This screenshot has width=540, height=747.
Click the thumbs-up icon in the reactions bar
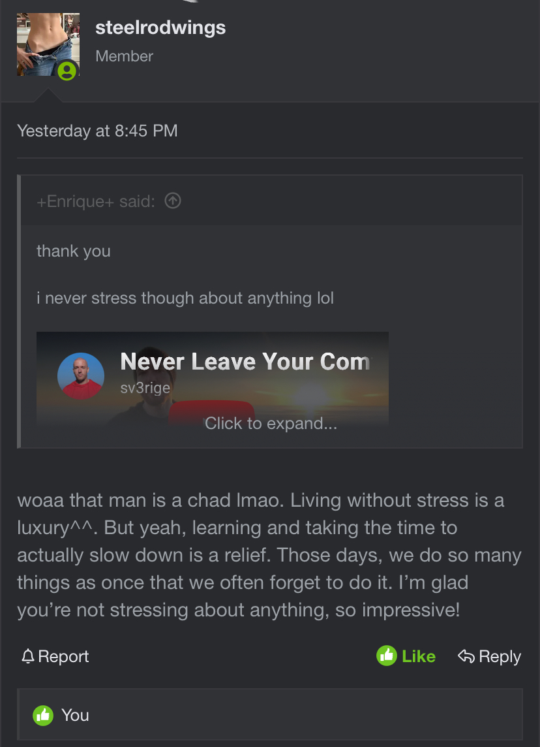click(44, 715)
